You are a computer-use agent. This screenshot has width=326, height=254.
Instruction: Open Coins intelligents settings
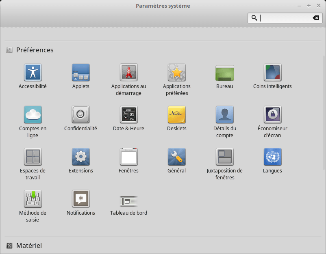[272, 73]
